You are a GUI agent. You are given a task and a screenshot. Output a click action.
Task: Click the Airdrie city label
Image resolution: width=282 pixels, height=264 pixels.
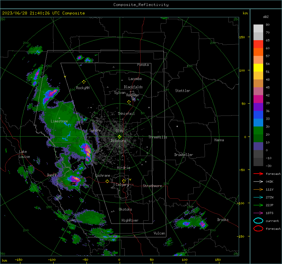click(x=123, y=168)
